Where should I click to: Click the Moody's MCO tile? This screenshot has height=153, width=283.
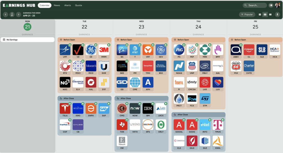point(91,68)
